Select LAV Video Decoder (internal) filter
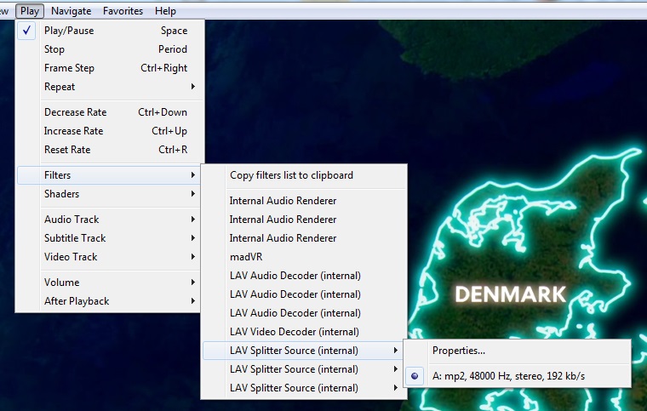 (294, 332)
